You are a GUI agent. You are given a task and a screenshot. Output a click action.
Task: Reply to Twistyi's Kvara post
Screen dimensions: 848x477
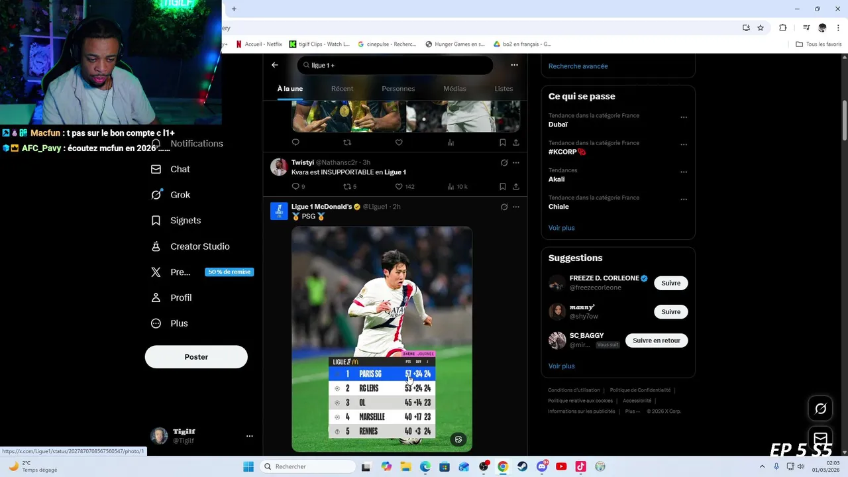click(x=295, y=187)
